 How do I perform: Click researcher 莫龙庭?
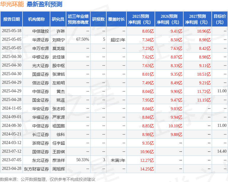click(59, 48)
